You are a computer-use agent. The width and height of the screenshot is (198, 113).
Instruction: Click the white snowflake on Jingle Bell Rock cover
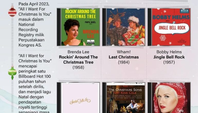(x=163, y=38)
